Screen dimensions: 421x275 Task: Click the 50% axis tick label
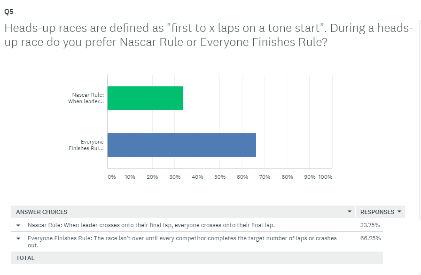tap(219, 177)
